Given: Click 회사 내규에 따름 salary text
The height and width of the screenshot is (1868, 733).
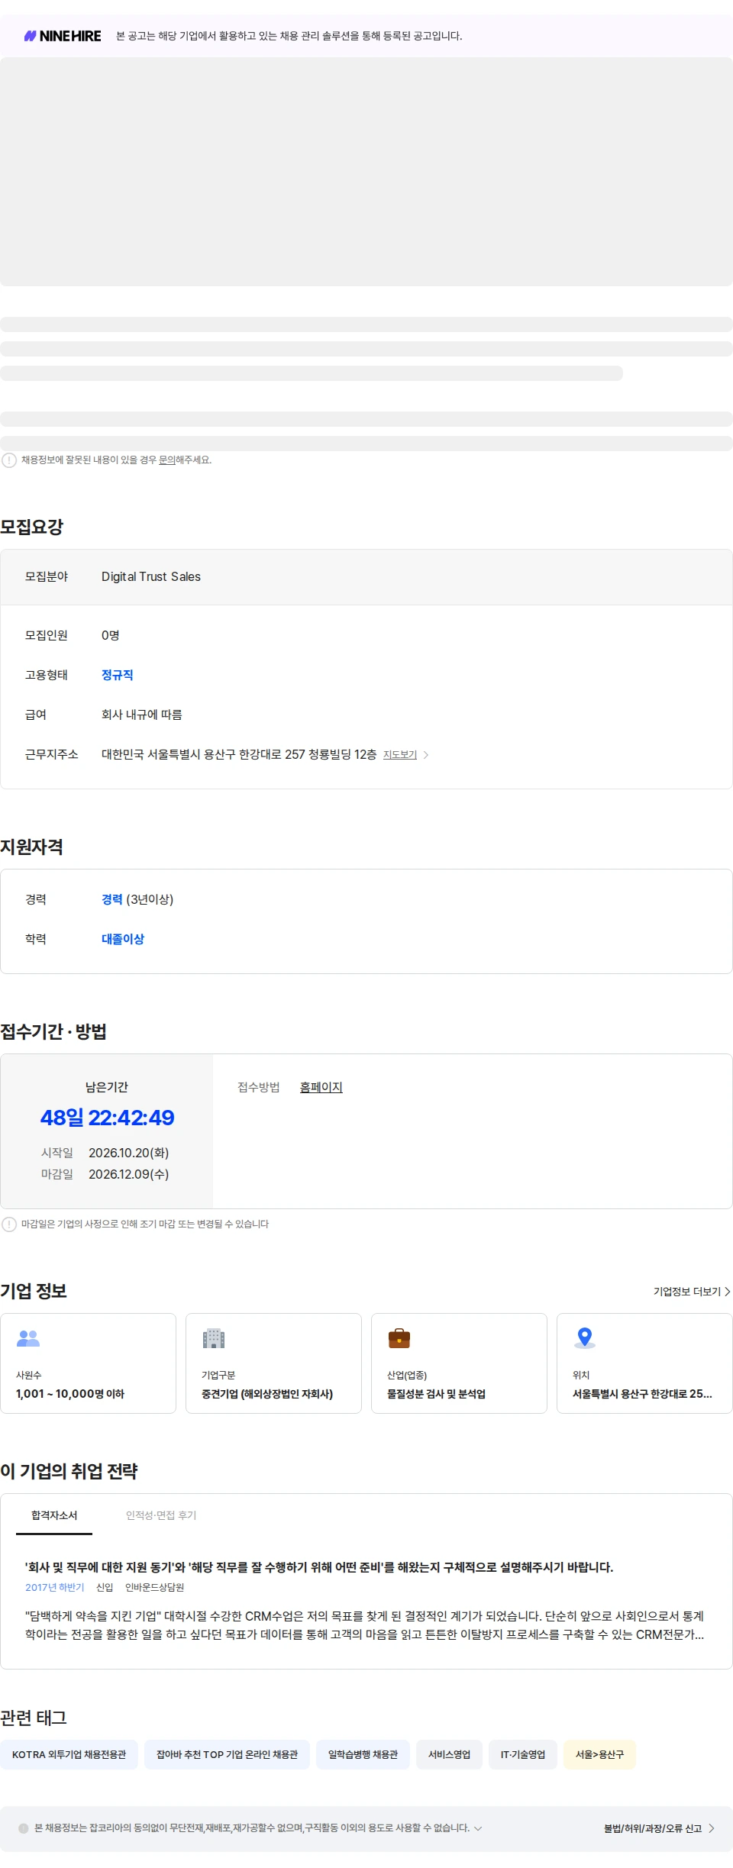Looking at the screenshot, I should point(142,715).
